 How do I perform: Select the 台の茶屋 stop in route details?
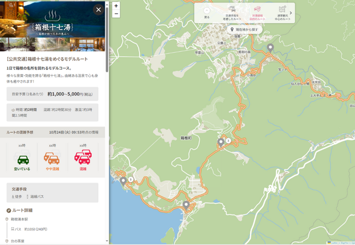point(17,241)
